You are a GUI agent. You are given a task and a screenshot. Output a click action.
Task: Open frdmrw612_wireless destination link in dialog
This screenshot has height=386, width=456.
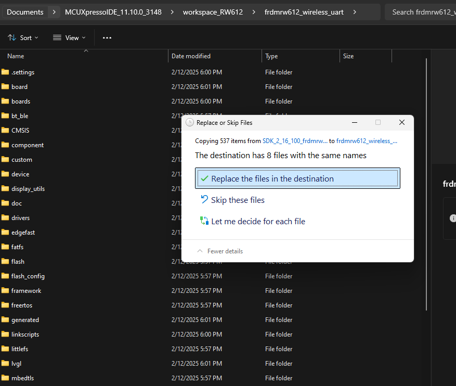[x=367, y=140]
